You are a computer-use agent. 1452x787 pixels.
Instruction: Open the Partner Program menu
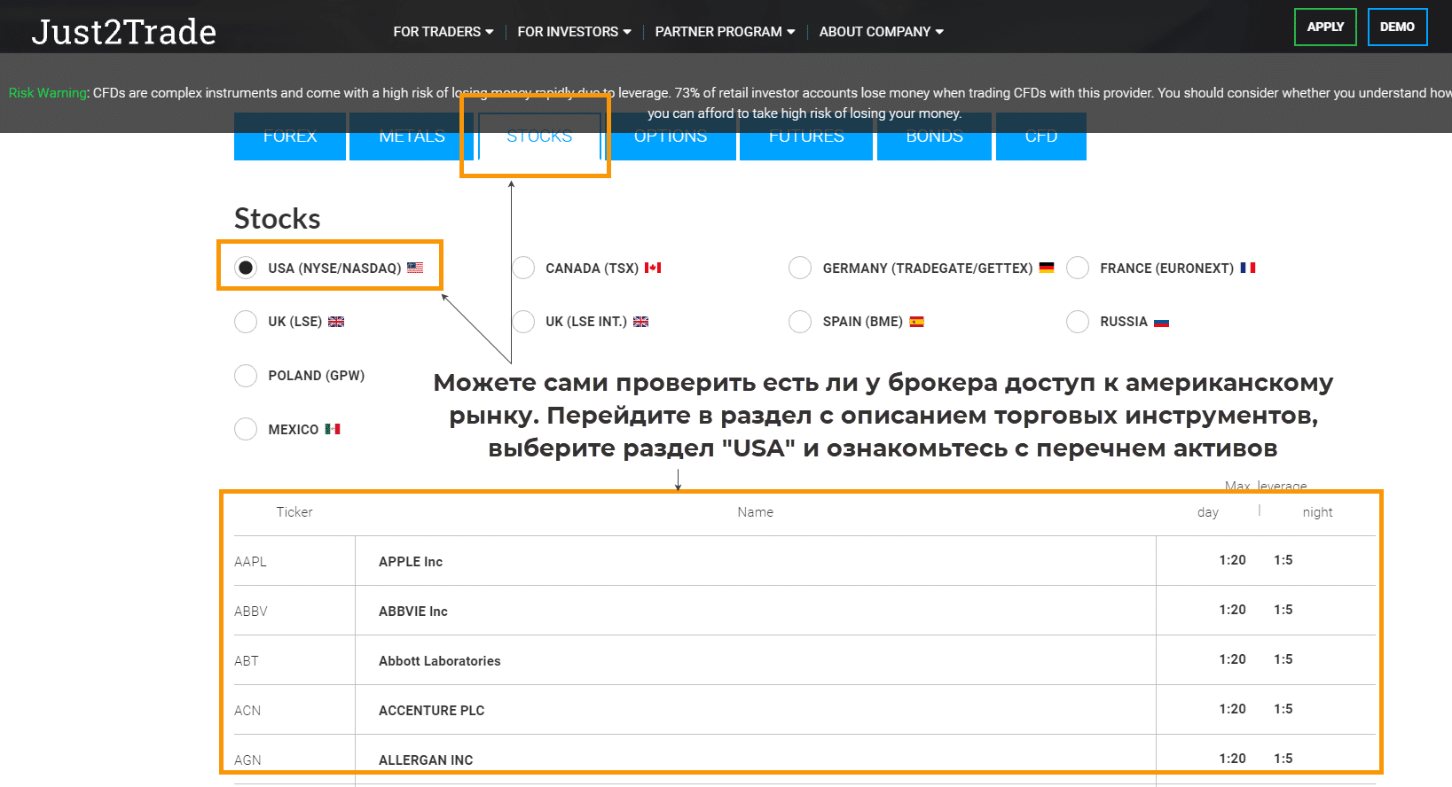[x=725, y=32]
